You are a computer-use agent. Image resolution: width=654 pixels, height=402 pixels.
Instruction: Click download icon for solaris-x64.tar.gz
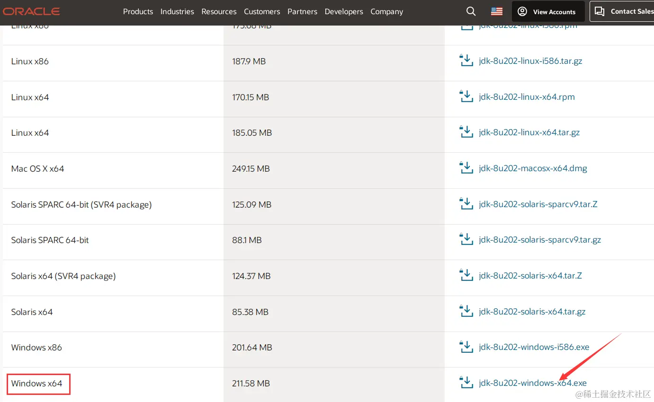466,311
